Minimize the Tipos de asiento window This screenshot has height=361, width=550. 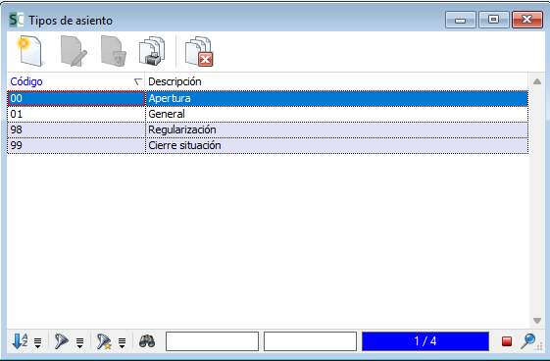click(x=460, y=20)
